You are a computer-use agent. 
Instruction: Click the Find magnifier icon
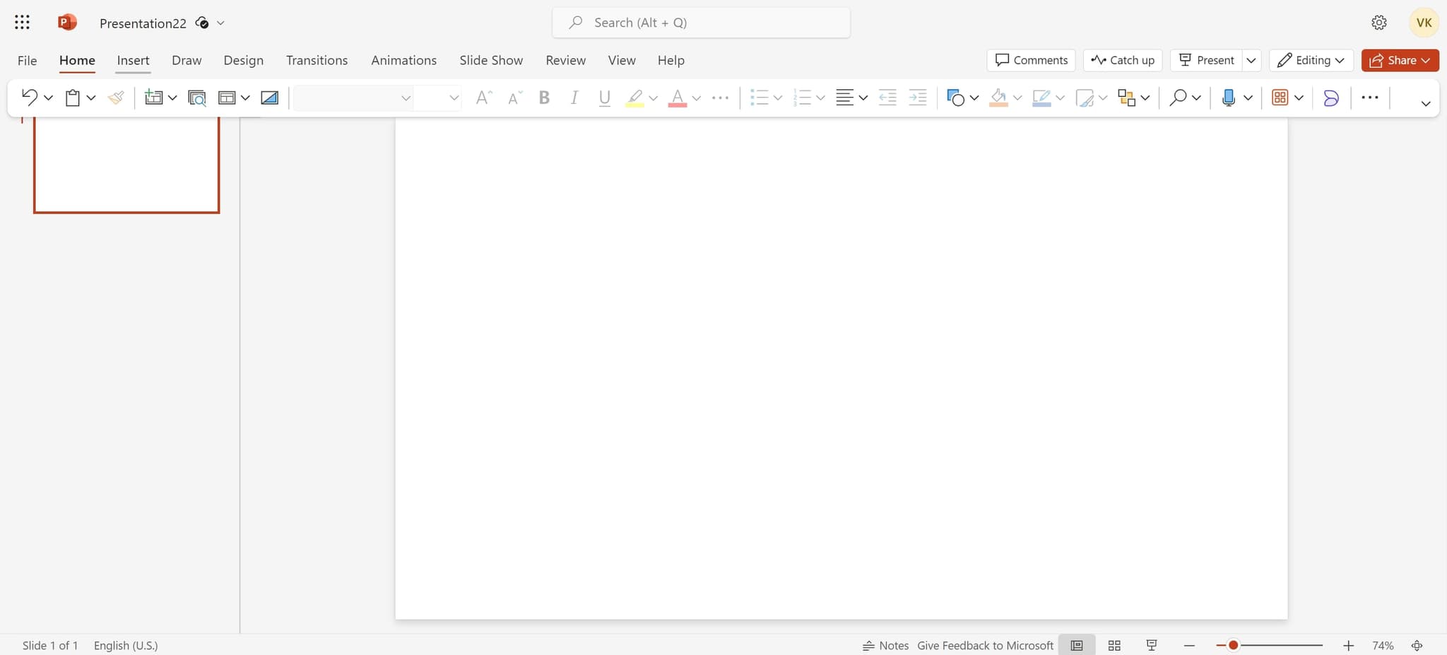point(1179,98)
